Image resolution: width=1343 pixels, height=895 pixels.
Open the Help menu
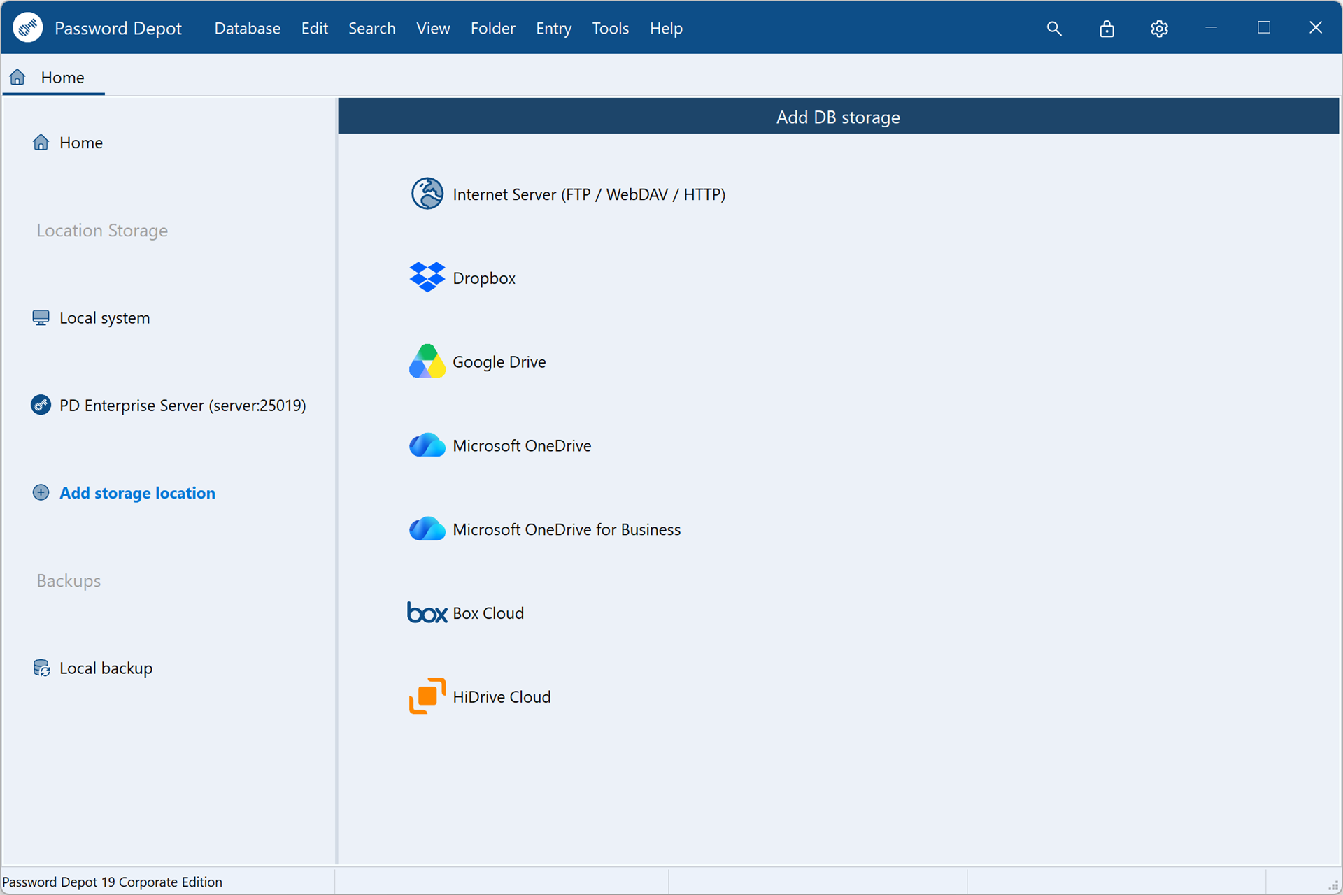point(666,29)
